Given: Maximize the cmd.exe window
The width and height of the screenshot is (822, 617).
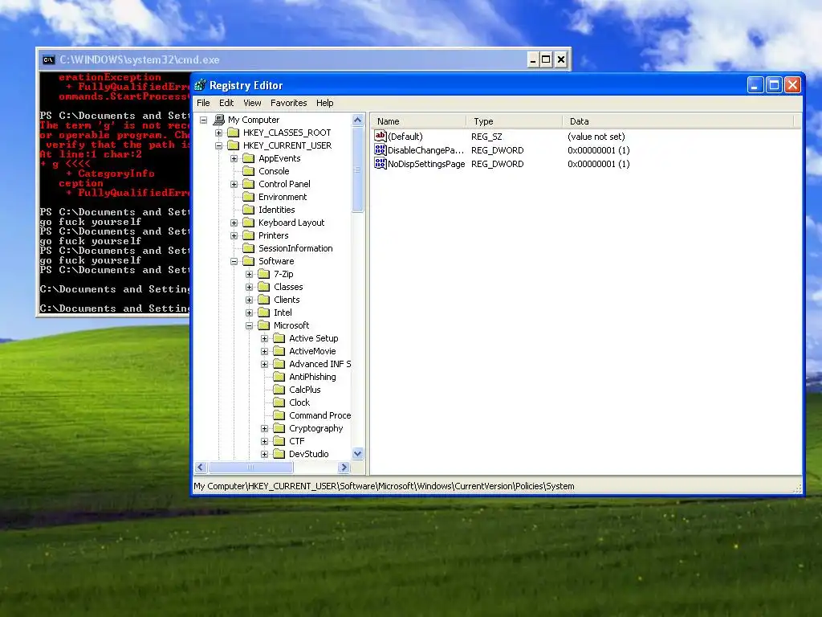Looking at the screenshot, I should pos(546,59).
